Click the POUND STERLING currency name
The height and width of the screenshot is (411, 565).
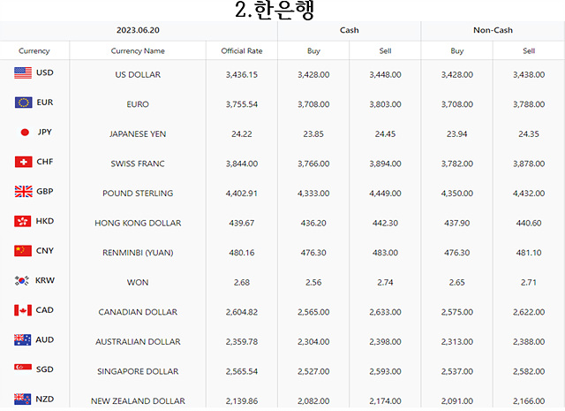pyautogui.click(x=138, y=194)
